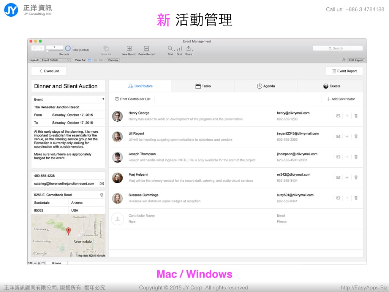Email Henry George using envelope icon
This screenshot has height=292, width=389.
point(338,116)
